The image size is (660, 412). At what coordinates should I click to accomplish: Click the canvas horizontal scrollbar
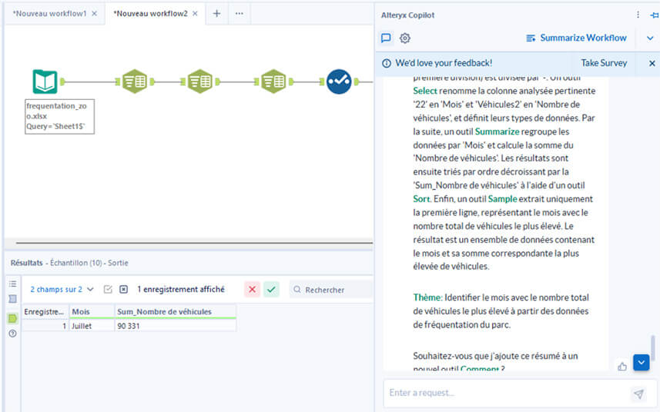[x=194, y=243]
